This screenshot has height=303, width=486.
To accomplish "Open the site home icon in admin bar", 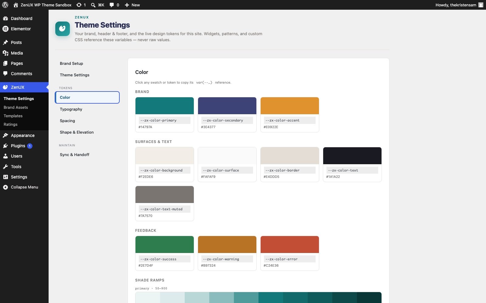I will tap(16, 5).
